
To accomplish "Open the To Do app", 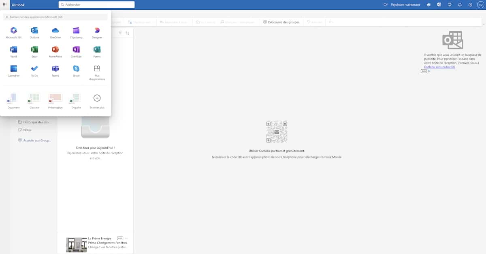I will 34,71.
